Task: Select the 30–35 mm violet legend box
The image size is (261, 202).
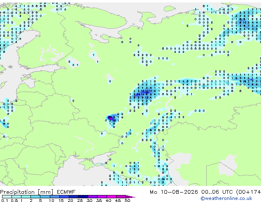Action: click(92, 197)
